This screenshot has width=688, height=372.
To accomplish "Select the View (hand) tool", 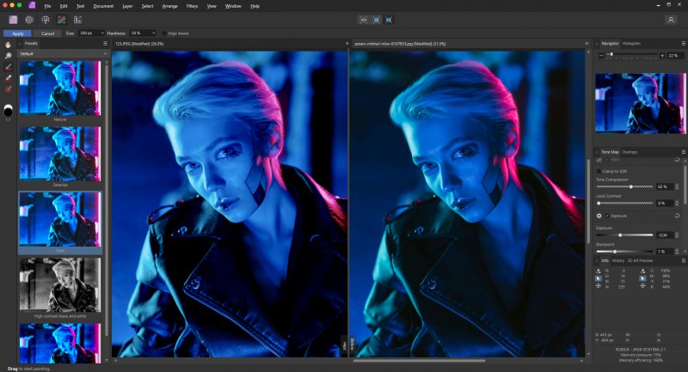I will (x=8, y=45).
